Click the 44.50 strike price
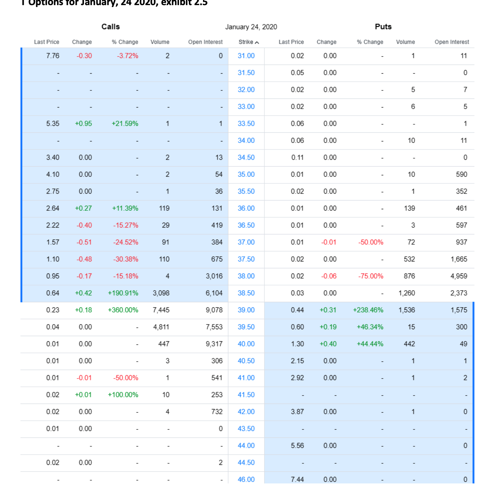 click(246, 463)
